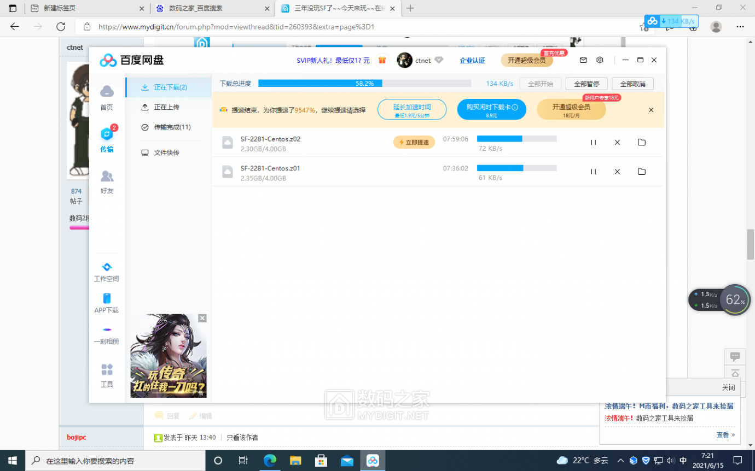Image resolution: width=755 pixels, height=471 pixels.
Task: Open SVIP新人礼 promotion link
Action: (x=333, y=60)
